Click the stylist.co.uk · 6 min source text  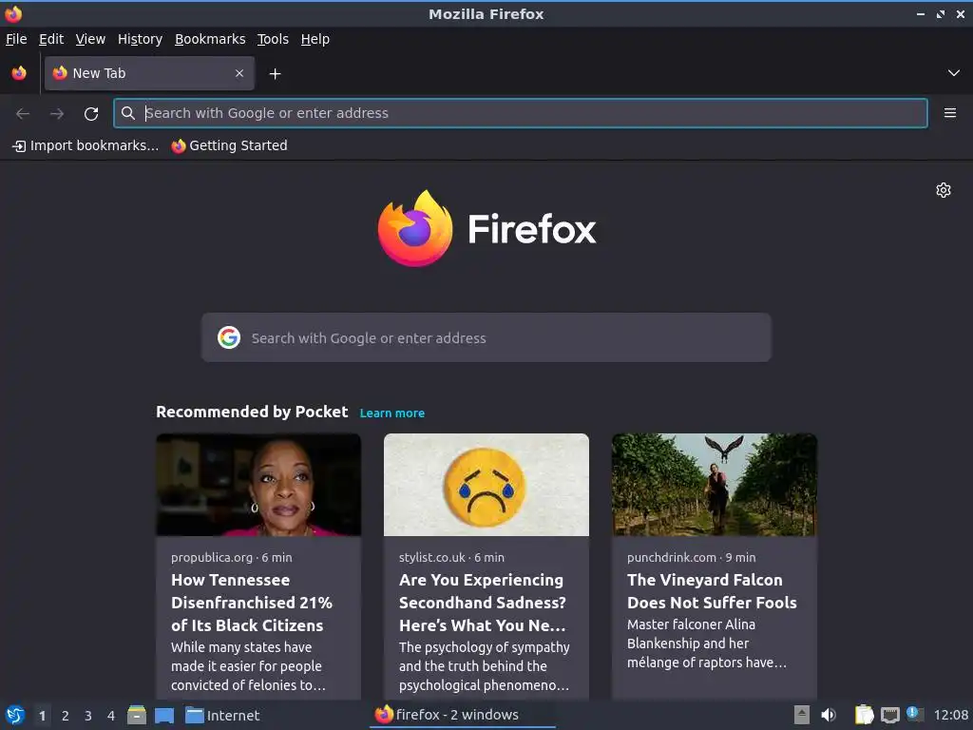[x=451, y=557]
